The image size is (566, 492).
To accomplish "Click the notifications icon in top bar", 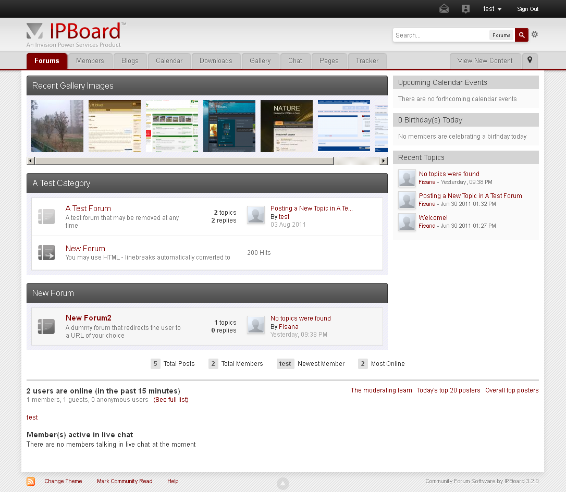I will [465, 9].
